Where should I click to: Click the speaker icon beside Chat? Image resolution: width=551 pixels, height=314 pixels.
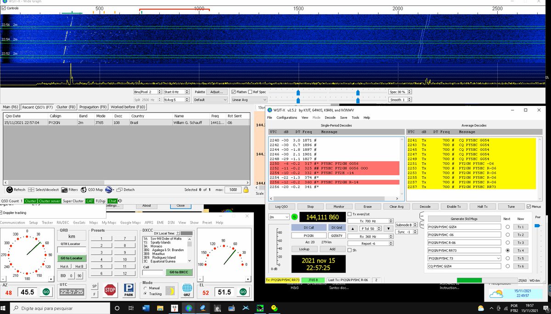click(x=119, y=201)
